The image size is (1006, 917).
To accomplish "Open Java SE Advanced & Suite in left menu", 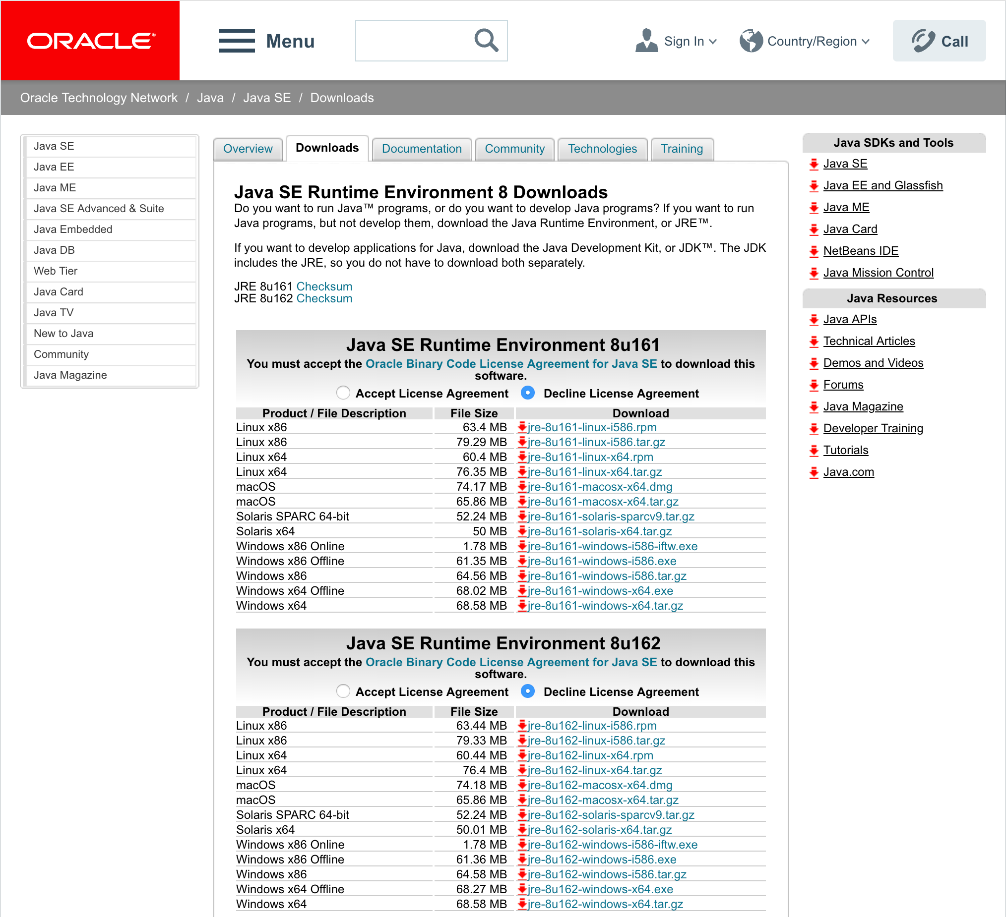I will (x=110, y=209).
